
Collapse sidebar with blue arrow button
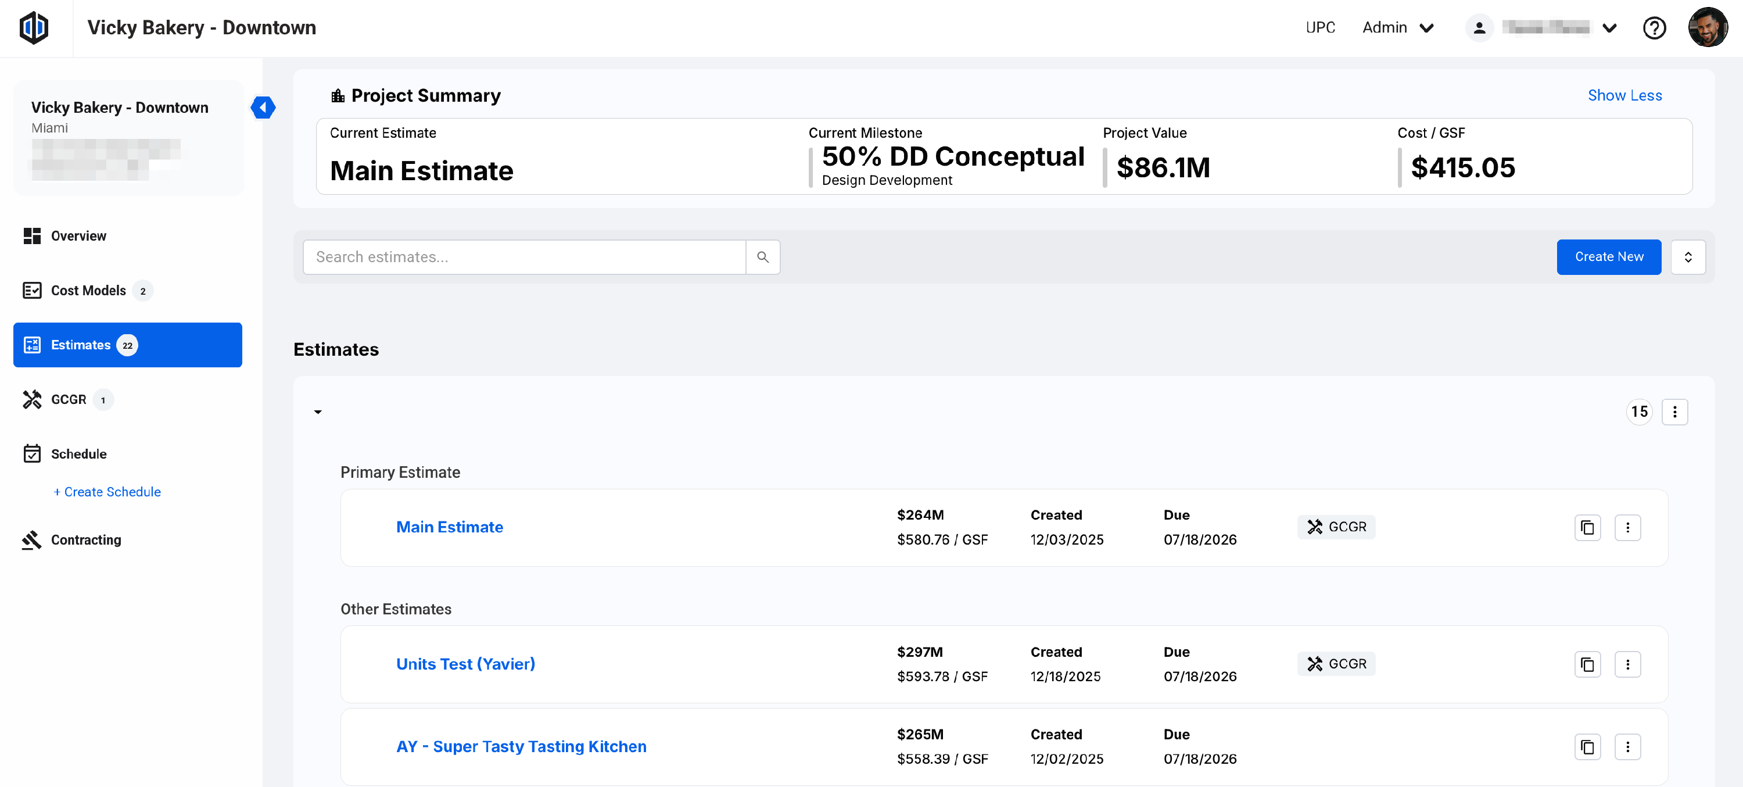click(x=263, y=107)
